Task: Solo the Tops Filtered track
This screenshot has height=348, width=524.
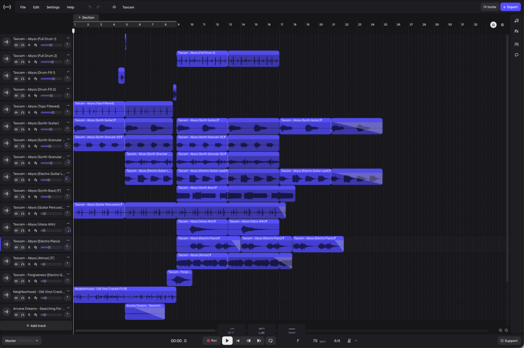Action: pyautogui.click(x=23, y=113)
